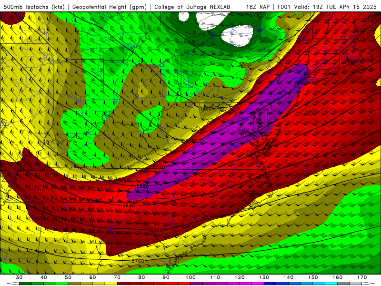The image size is (381, 286).
Task: Click the 170 value on the legend scale
Action: pyautogui.click(x=362, y=277)
